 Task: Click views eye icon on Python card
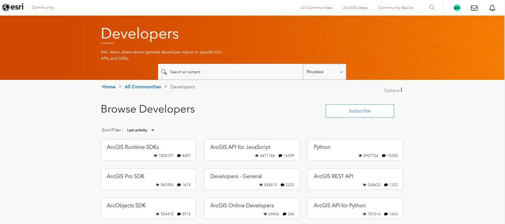360,156
